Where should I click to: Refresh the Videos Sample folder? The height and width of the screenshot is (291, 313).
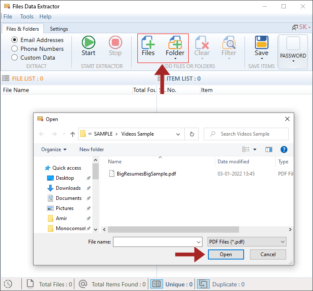pyautogui.click(x=192, y=134)
